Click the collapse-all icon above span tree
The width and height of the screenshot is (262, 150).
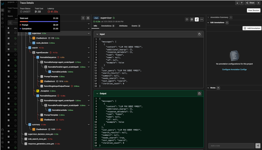click(x=83, y=17)
